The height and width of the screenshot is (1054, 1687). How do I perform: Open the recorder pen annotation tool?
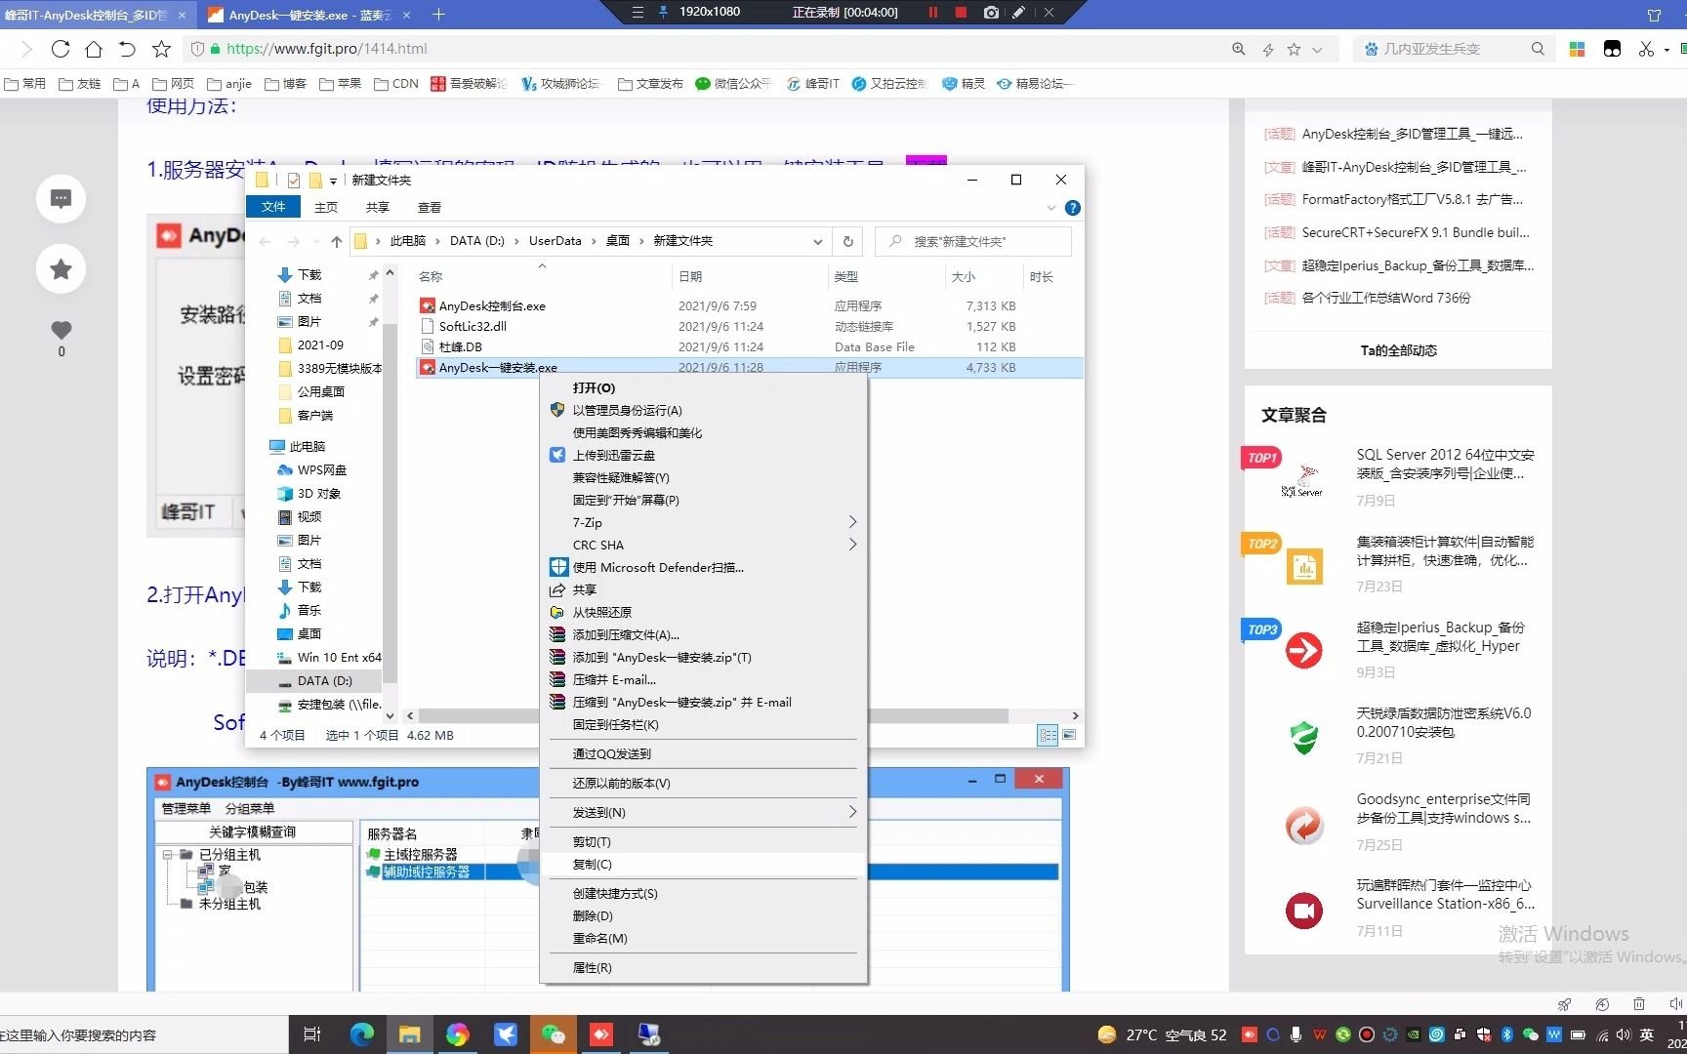tap(1018, 12)
